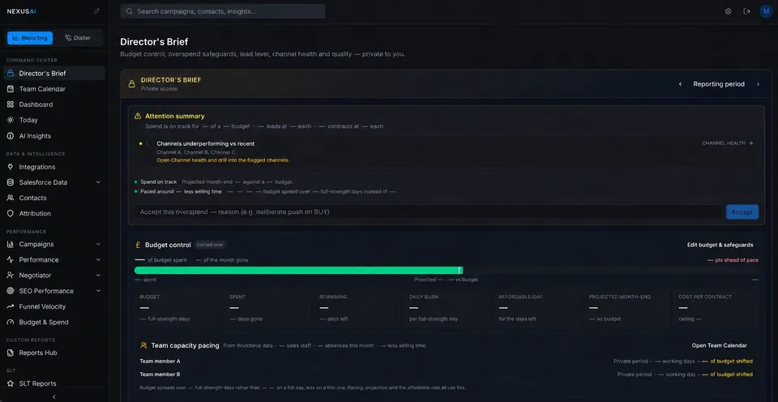Click the pencil edit icon beside NexusAI logo
This screenshot has height=402, width=778.
point(96,11)
